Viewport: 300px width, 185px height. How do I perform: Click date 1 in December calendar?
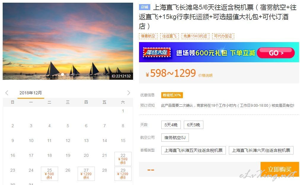[123, 111]
